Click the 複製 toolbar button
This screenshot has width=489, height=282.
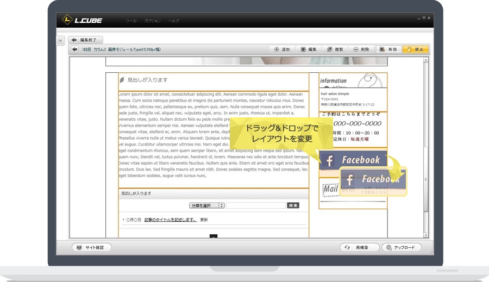tap(335, 49)
